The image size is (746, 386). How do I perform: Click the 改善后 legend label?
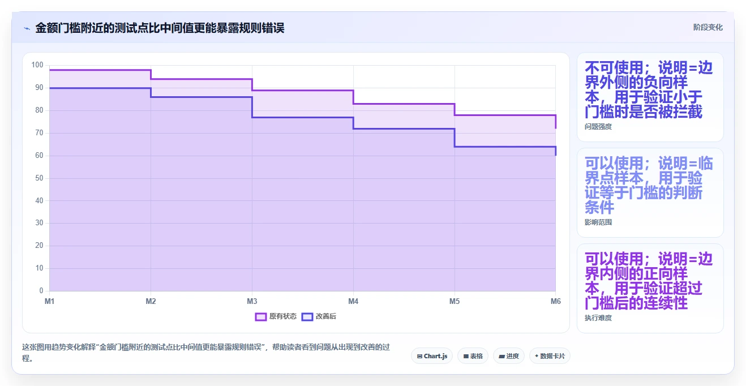tap(325, 316)
